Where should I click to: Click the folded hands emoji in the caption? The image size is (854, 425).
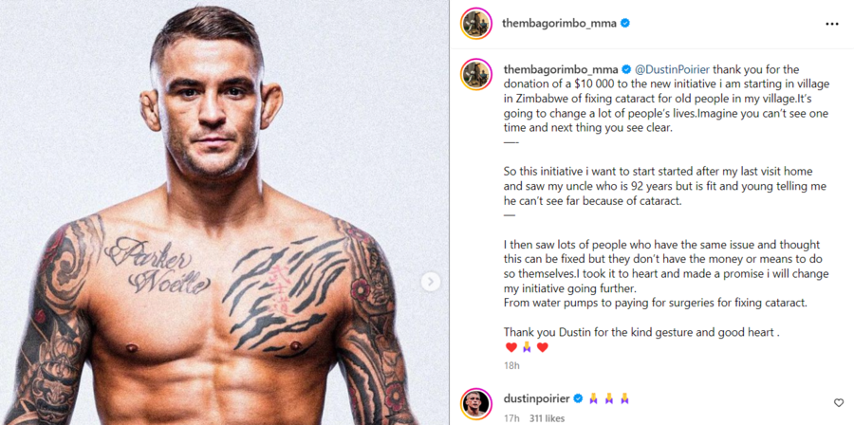click(526, 347)
